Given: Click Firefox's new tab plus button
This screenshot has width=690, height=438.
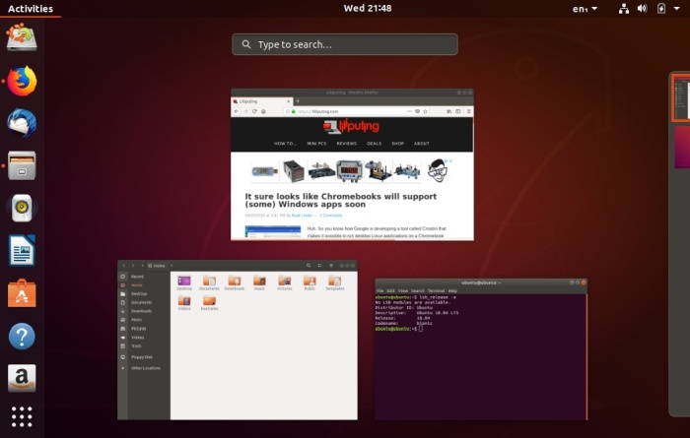Looking at the screenshot, I should pyautogui.click(x=298, y=101).
